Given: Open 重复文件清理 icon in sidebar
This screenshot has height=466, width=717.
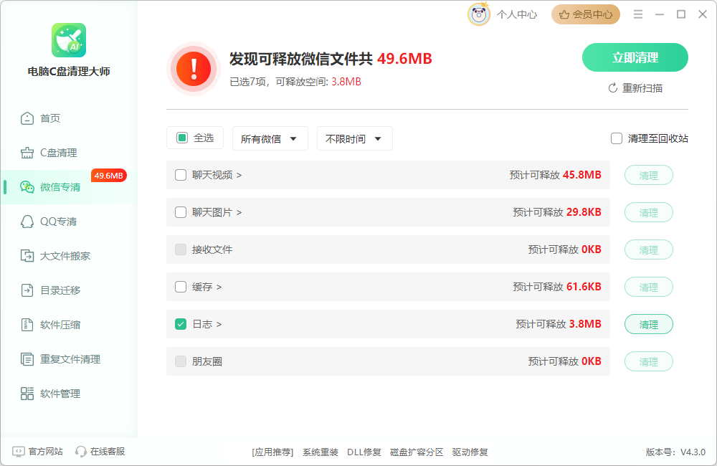Looking at the screenshot, I should point(27,359).
